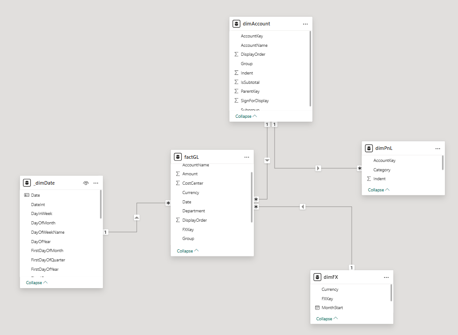Viewport: 458px width, 335px height.
Task: Click the dimAccount table title
Action: pos(257,24)
